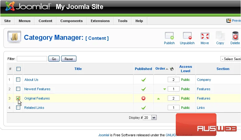
Task: Check the About Us row checkbox
Action: pyautogui.click(x=18, y=79)
